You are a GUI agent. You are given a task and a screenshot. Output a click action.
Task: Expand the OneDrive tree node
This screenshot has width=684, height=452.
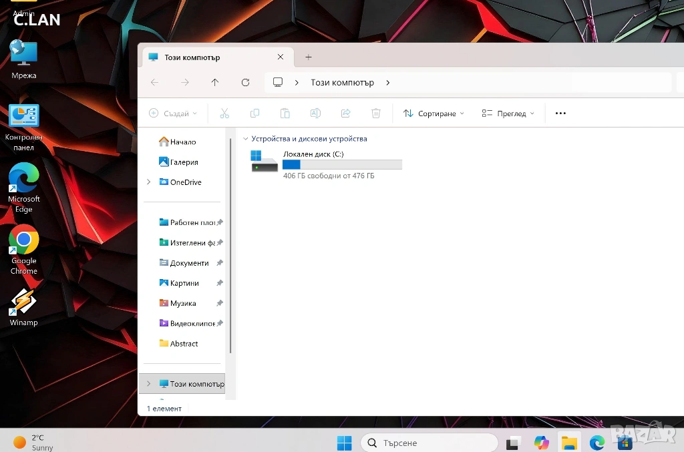click(148, 182)
